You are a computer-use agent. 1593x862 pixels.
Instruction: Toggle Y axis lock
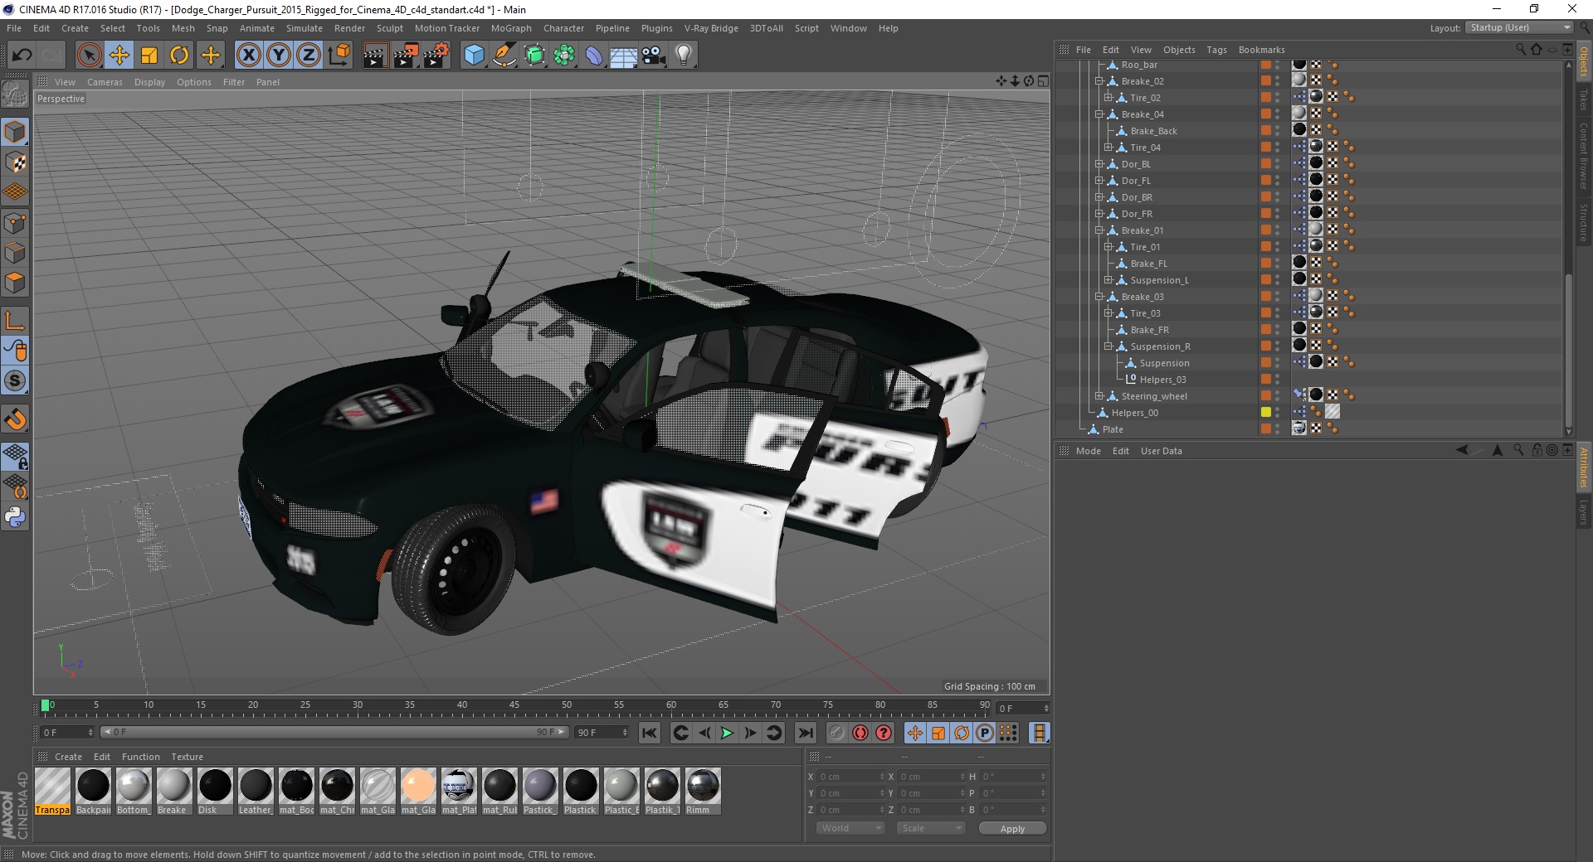(x=279, y=56)
